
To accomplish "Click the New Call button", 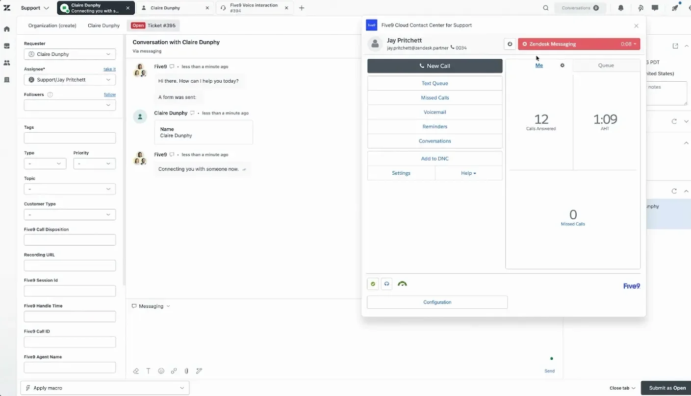I will pyautogui.click(x=435, y=66).
